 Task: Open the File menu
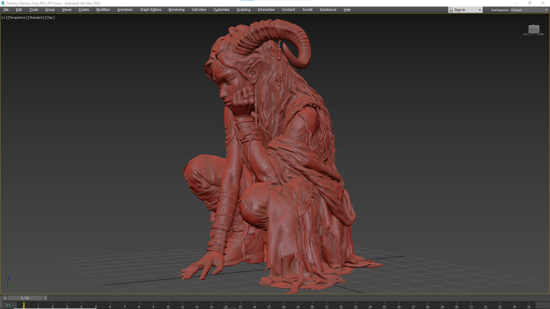tap(6, 10)
